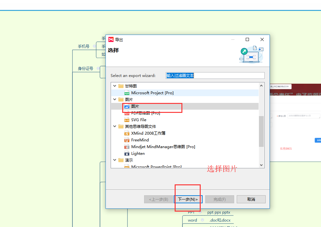Select the 图片 export wizard row
This screenshot has height=227, width=321.
coord(185,106)
